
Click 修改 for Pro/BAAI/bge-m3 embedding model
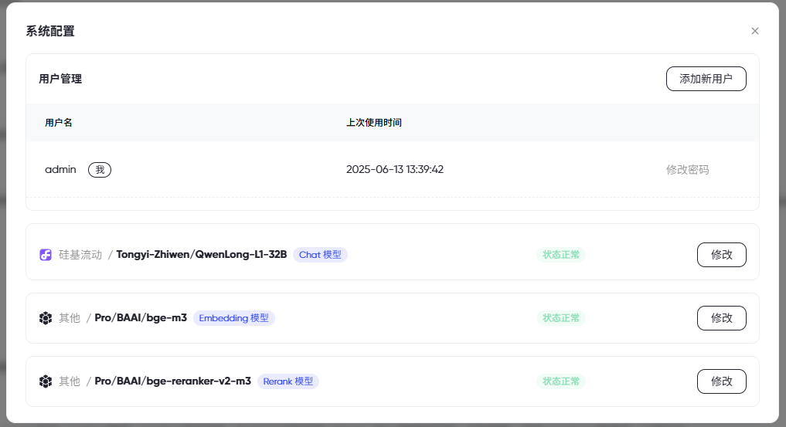tap(721, 318)
